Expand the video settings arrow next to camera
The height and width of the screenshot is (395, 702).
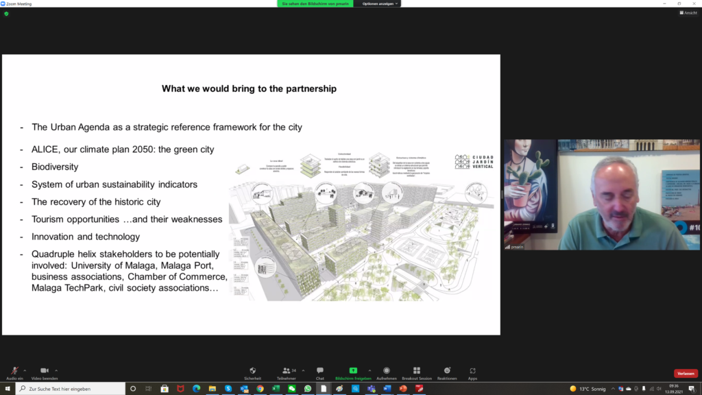click(x=56, y=370)
